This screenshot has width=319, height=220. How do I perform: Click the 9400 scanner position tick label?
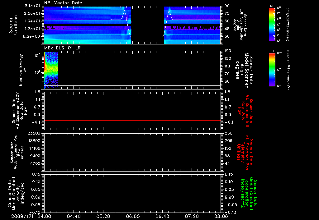[35, 156]
